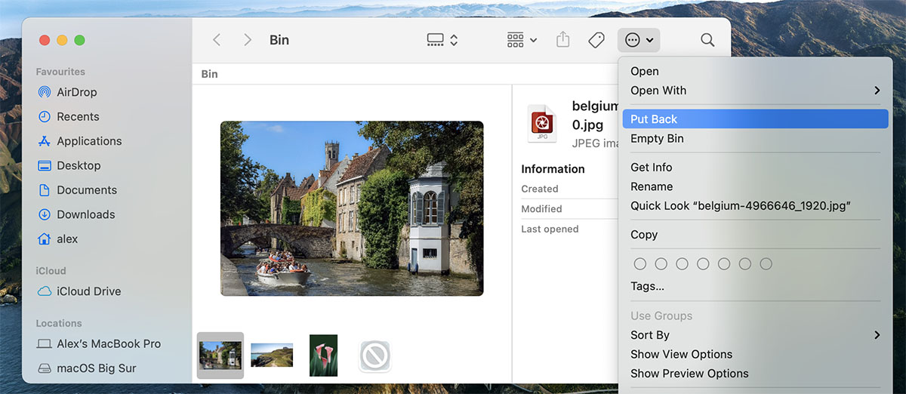The image size is (906, 394).
Task: Select the calla lily flower thumbnail
Action: pyautogui.click(x=324, y=356)
